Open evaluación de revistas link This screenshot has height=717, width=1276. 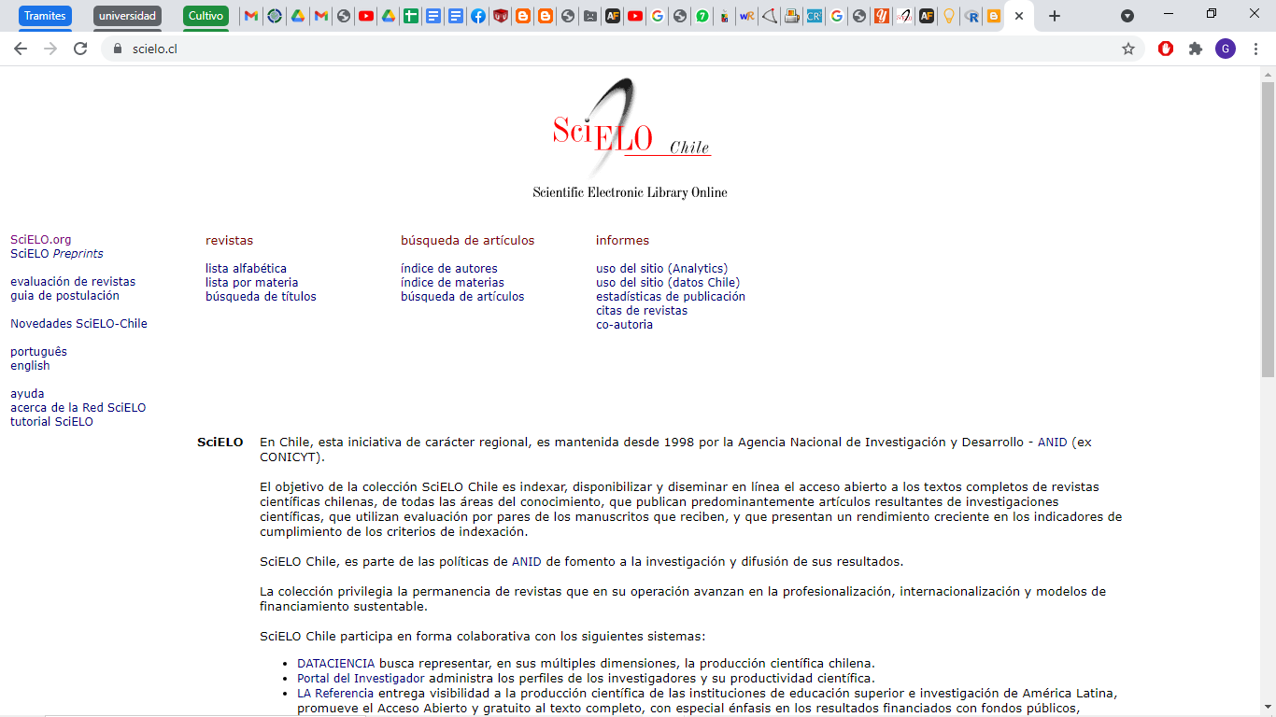tap(73, 282)
